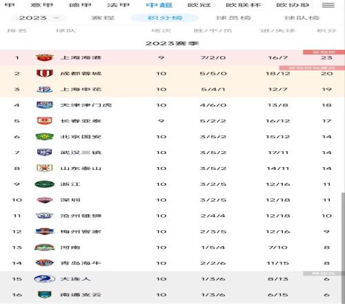Open the 球队榜 team rankings tab
Image resolution: width=345 pixels, height=304 pixels.
click(302, 18)
